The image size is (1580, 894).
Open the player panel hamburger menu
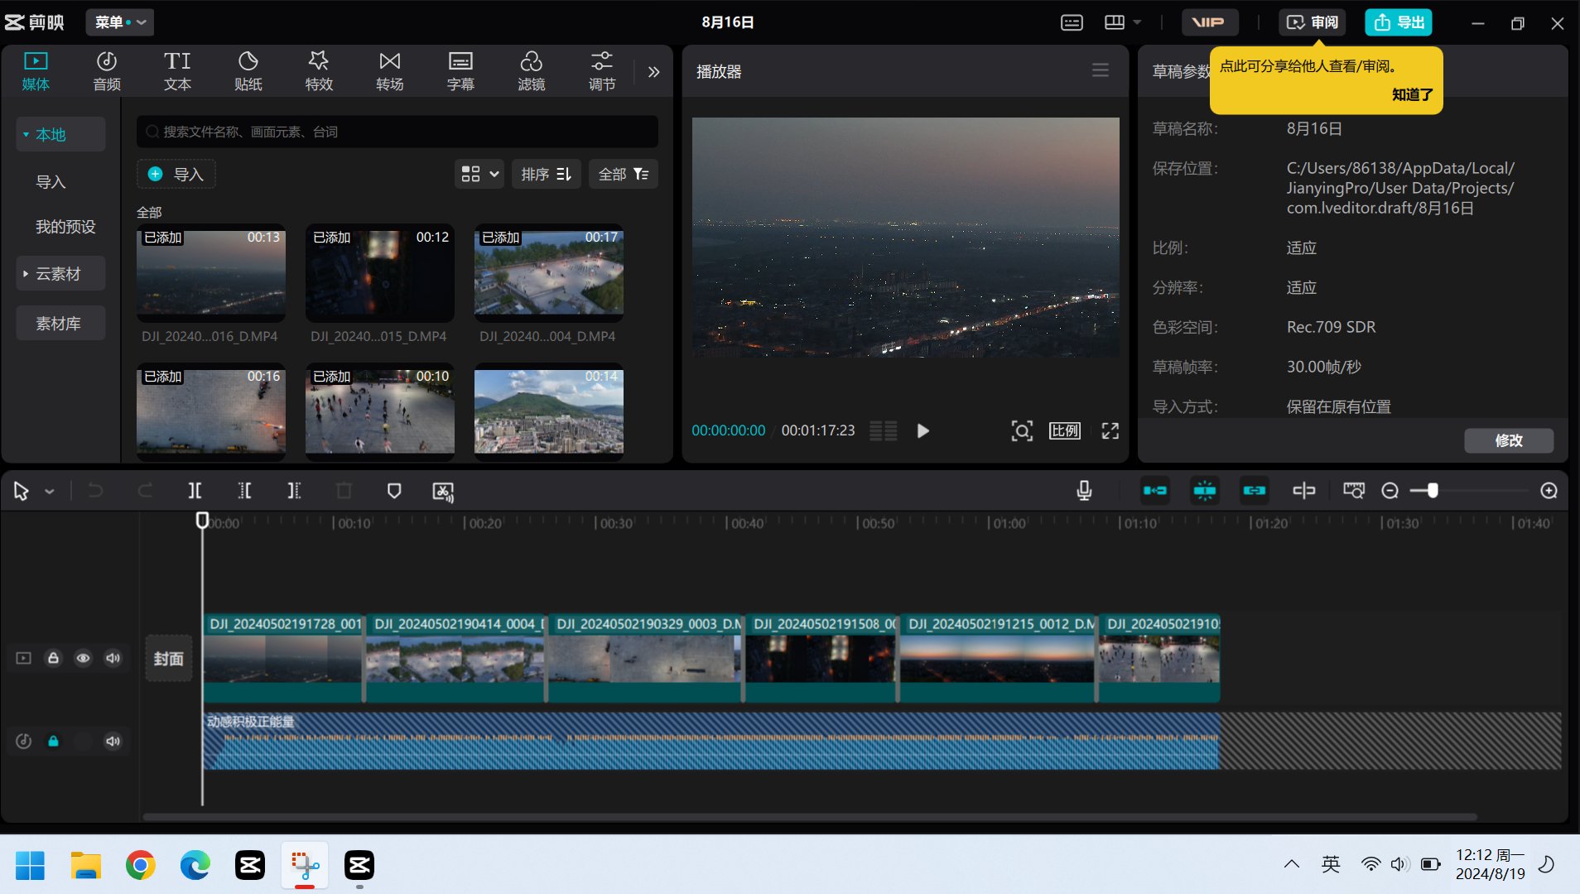coord(1101,70)
